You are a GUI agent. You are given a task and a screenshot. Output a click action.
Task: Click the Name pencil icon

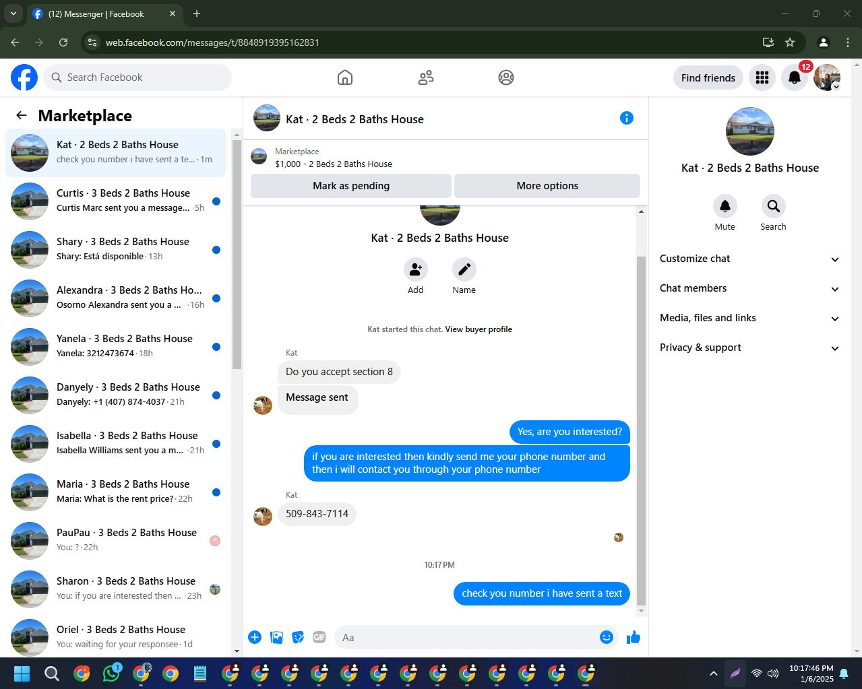pyautogui.click(x=464, y=269)
